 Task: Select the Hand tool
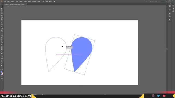coord(2,65)
